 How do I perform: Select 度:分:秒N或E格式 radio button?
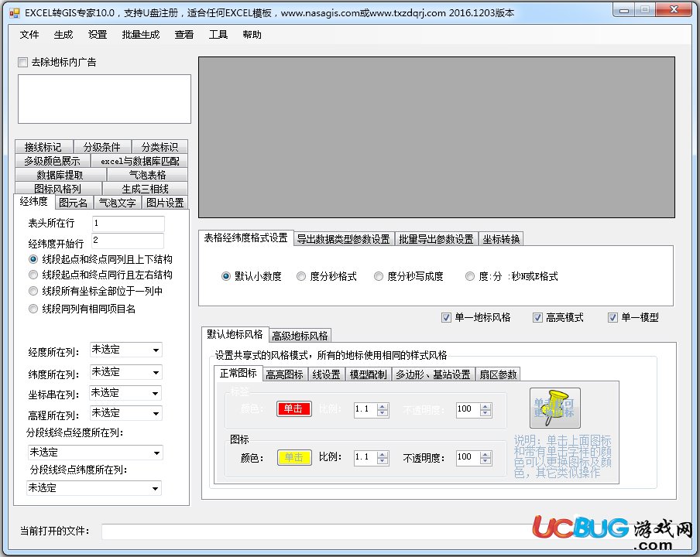(470, 276)
